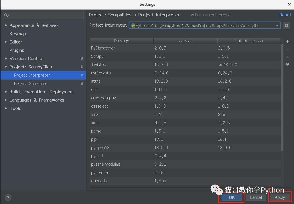Select the asn1crypto package row
This screenshot has height=204, width=294.
coord(186,73)
